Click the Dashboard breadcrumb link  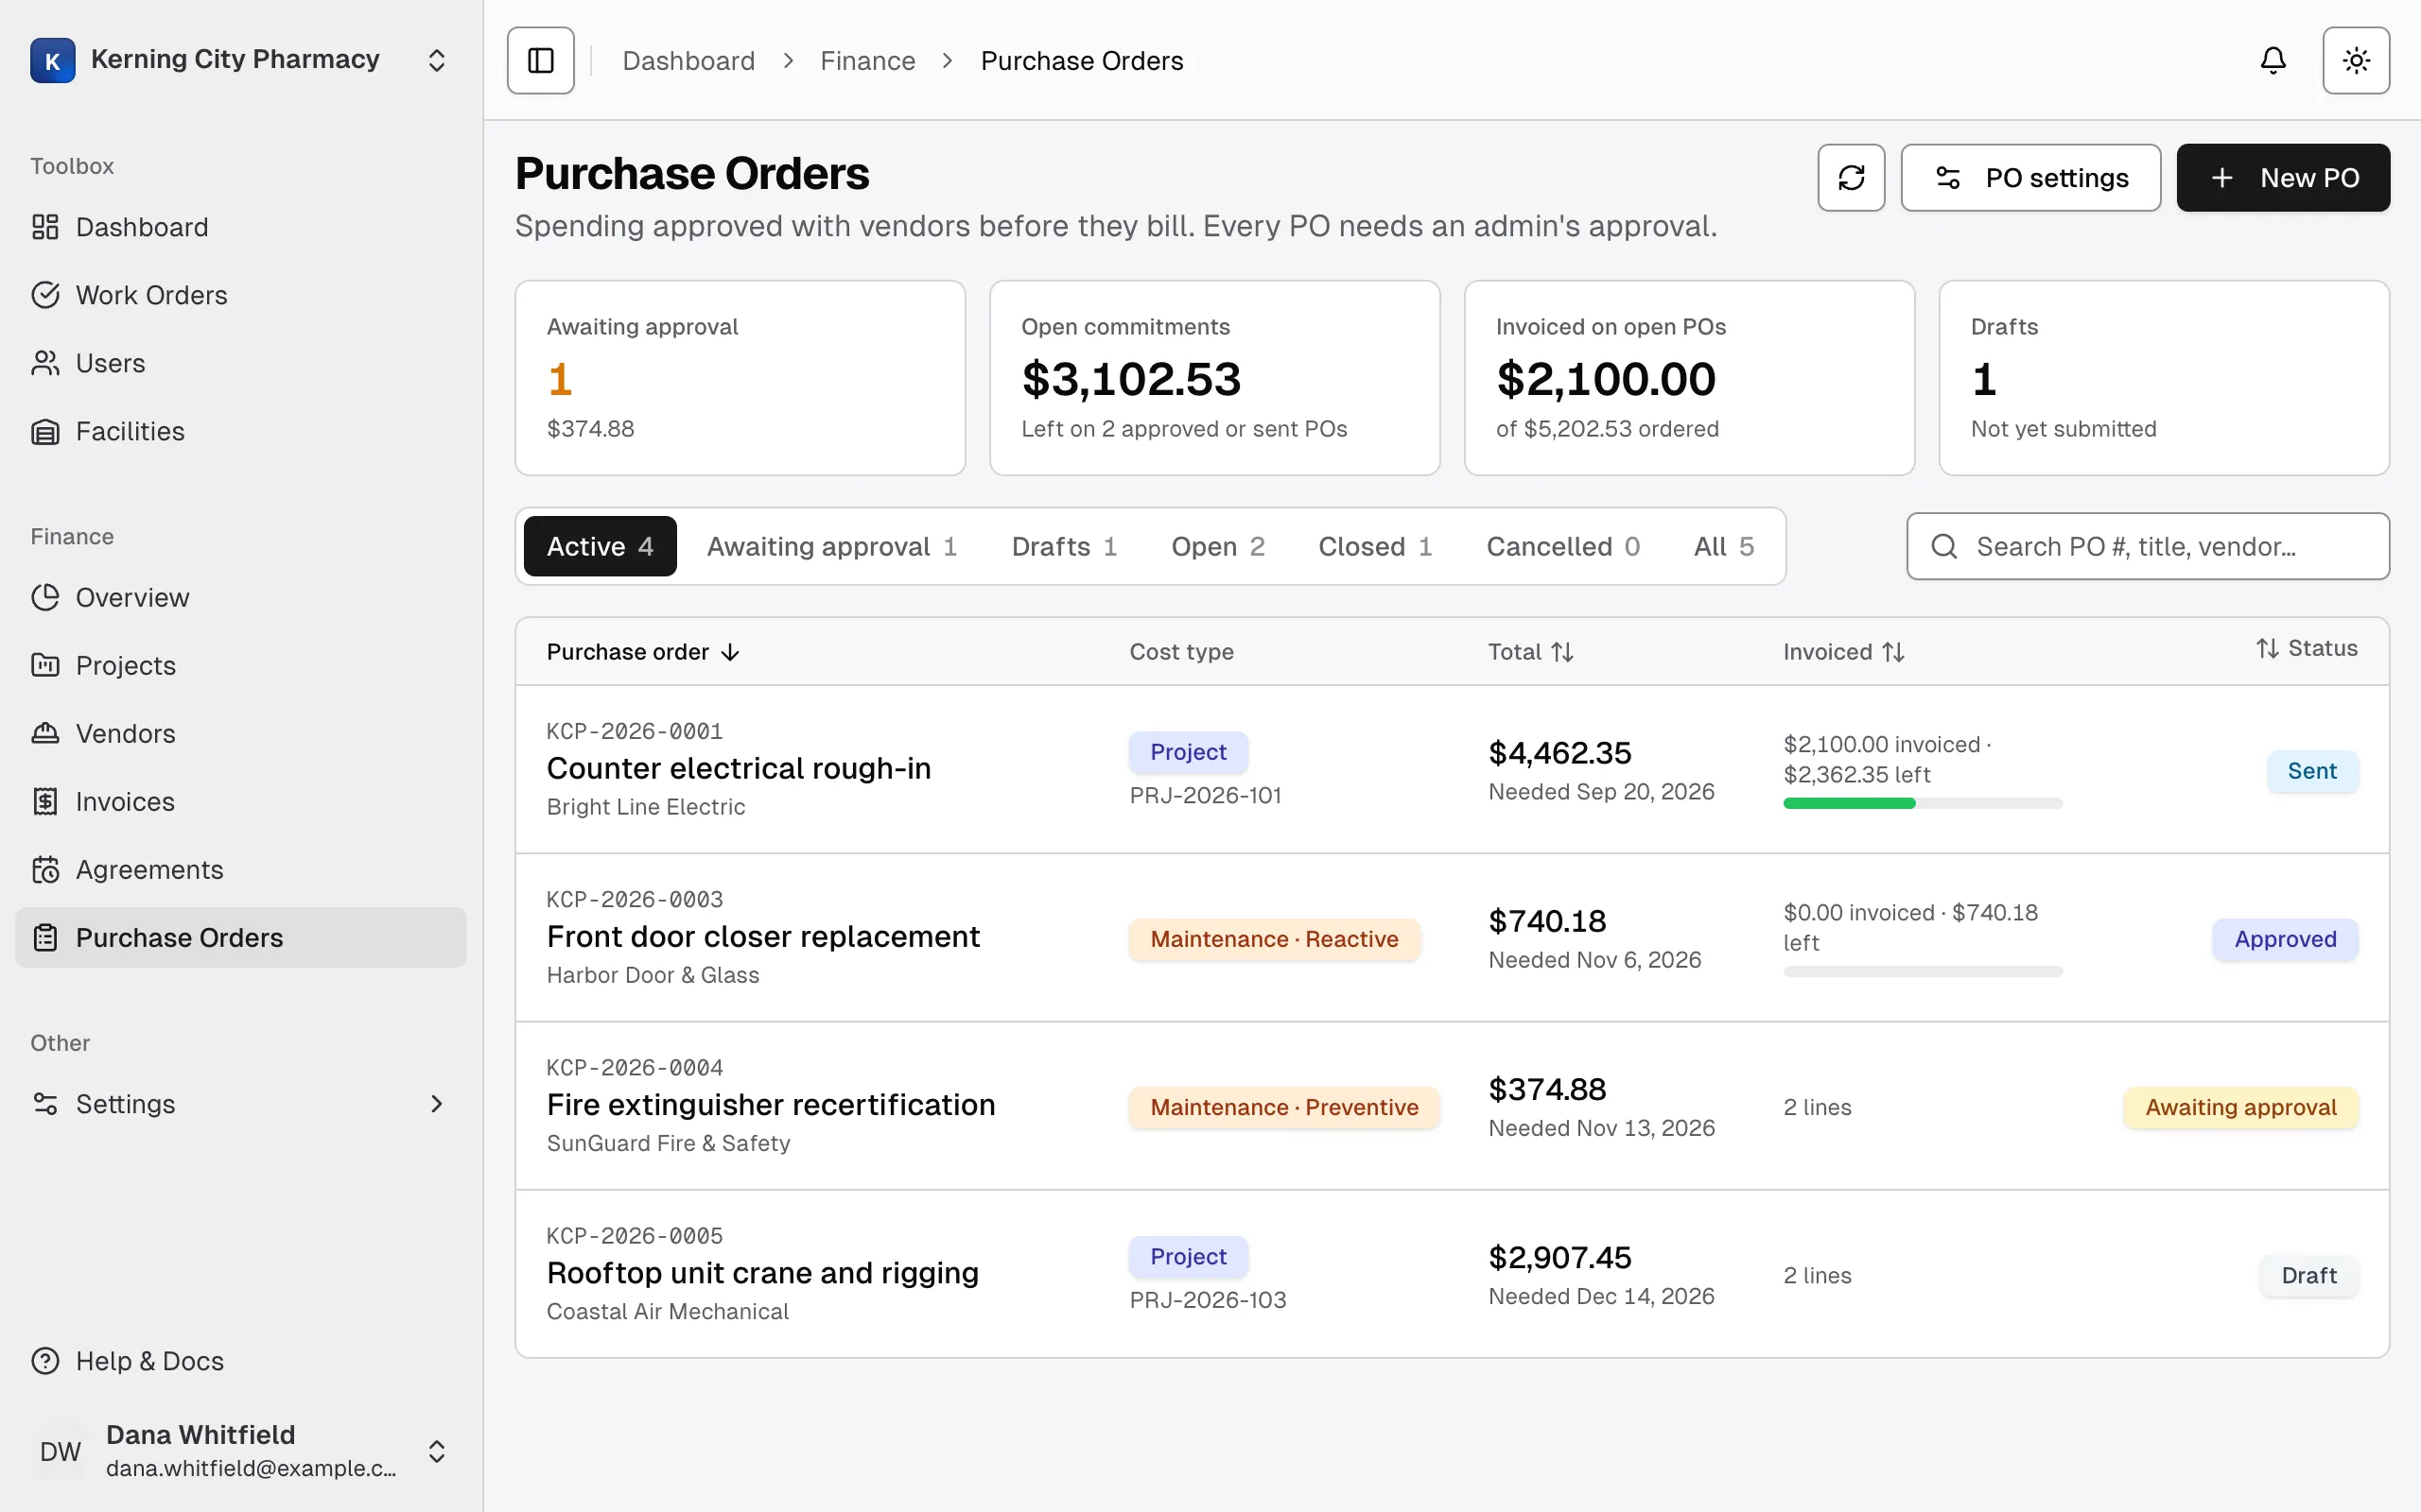coord(688,61)
